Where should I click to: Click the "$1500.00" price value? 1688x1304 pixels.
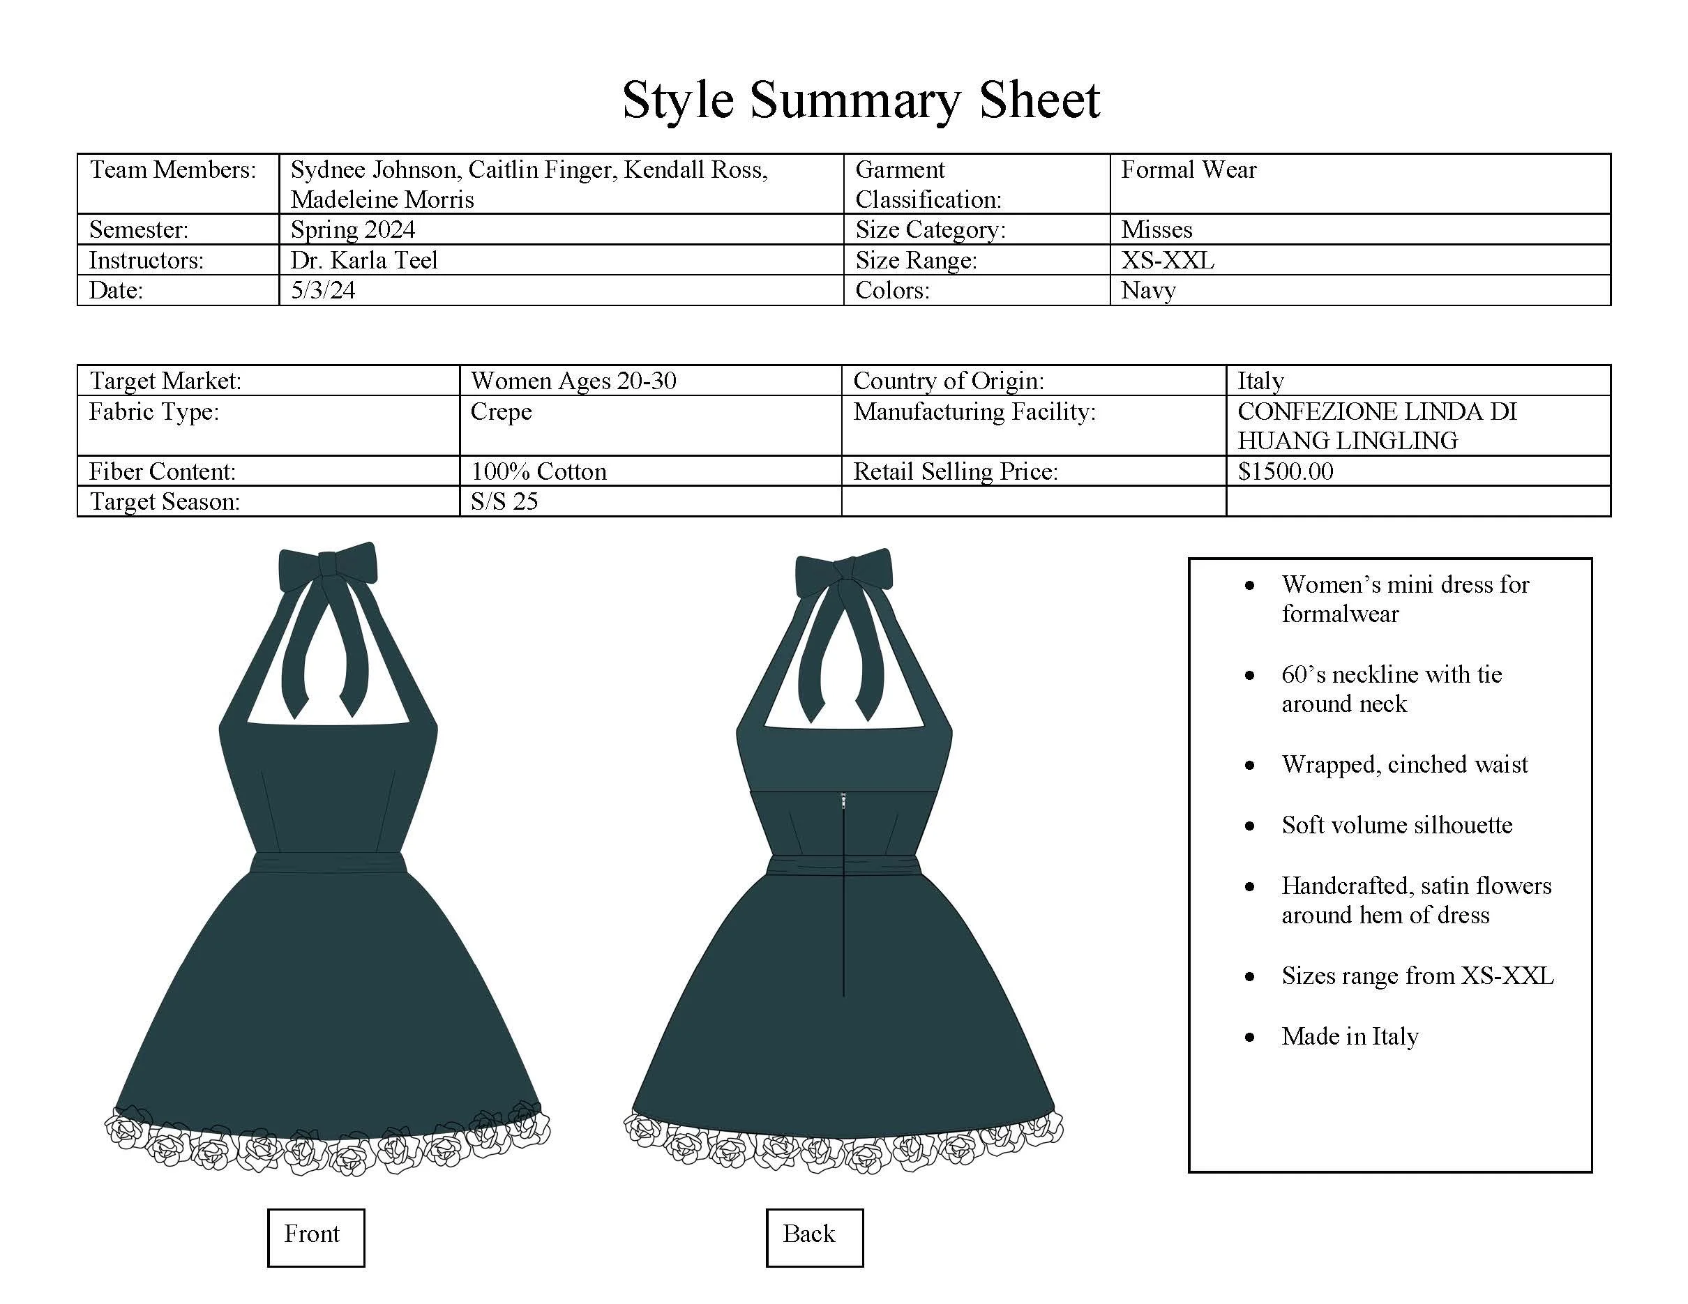1286,471
